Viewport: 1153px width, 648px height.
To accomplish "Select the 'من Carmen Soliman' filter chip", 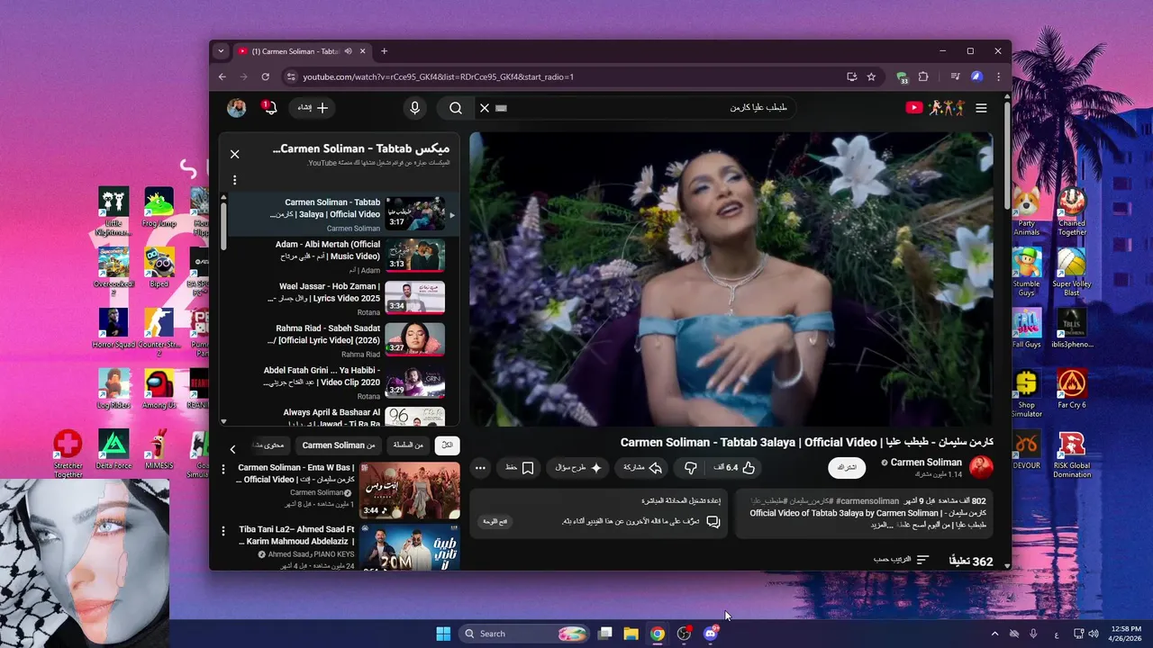I will coord(339,445).
